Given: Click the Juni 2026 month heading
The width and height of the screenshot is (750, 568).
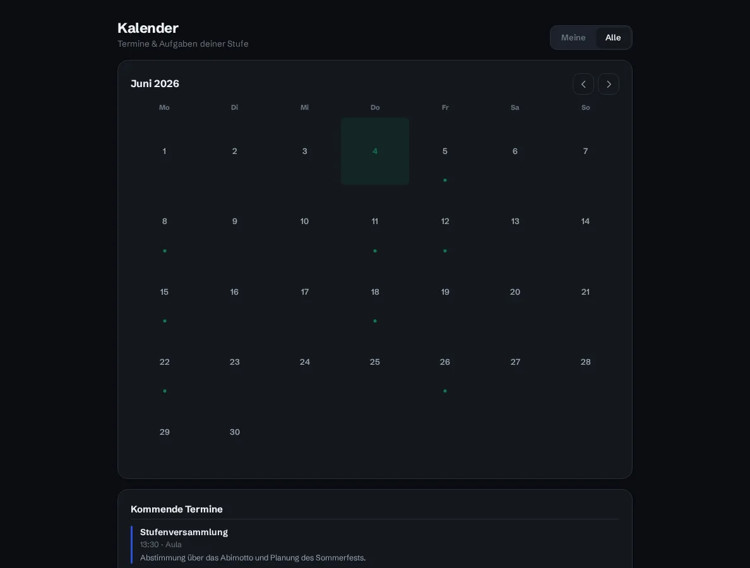Looking at the screenshot, I should 155,84.
